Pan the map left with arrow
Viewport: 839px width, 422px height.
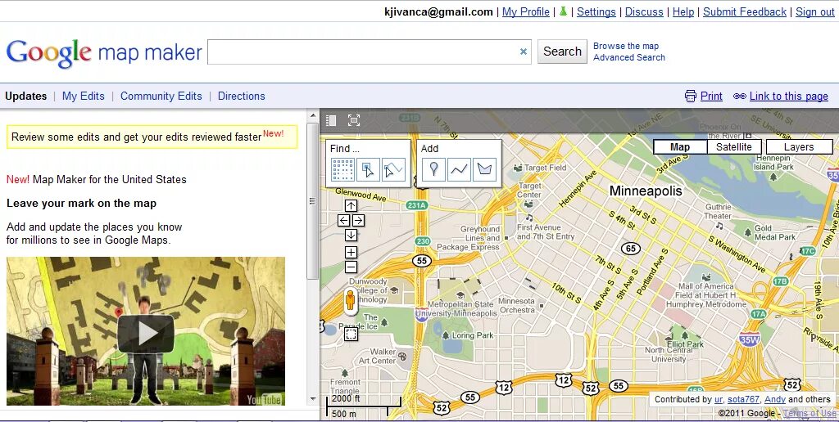click(343, 220)
